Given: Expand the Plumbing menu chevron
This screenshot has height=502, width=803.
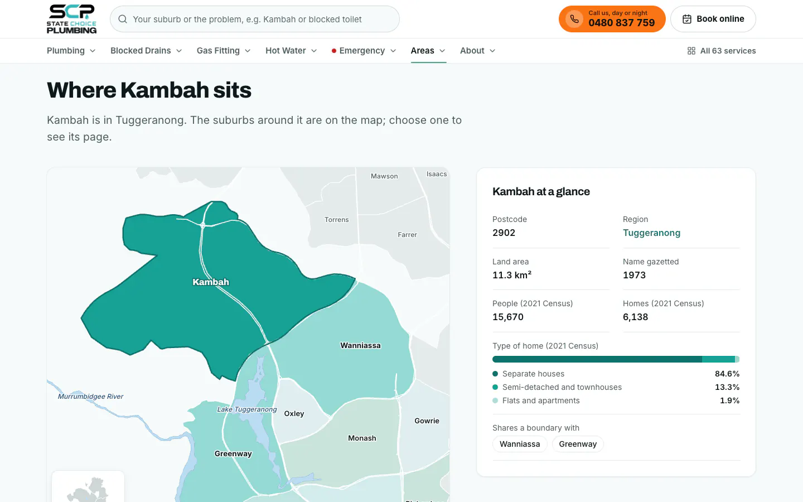Looking at the screenshot, I should coord(93,51).
